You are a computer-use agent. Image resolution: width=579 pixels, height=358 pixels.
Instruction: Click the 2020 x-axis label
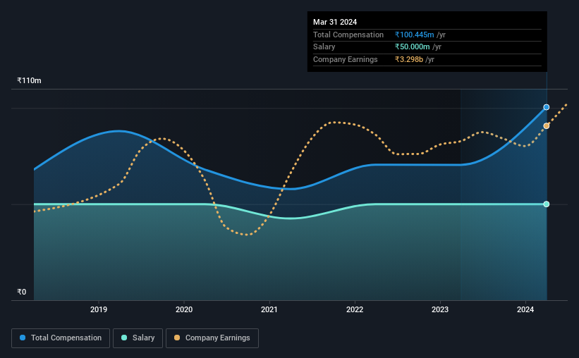tap(184, 309)
